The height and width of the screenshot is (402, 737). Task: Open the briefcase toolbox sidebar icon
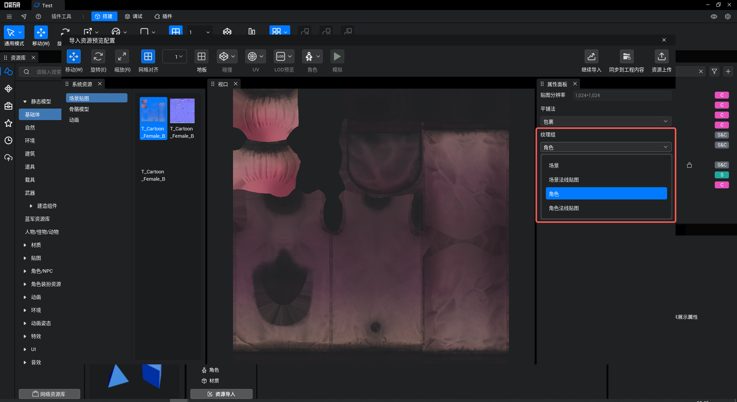(8, 106)
